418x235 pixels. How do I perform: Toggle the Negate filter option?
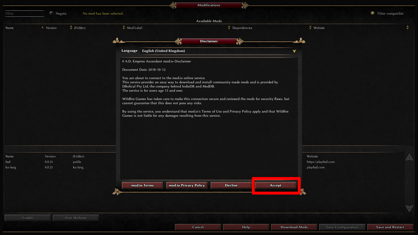pyautogui.click(x=51, y=13)
